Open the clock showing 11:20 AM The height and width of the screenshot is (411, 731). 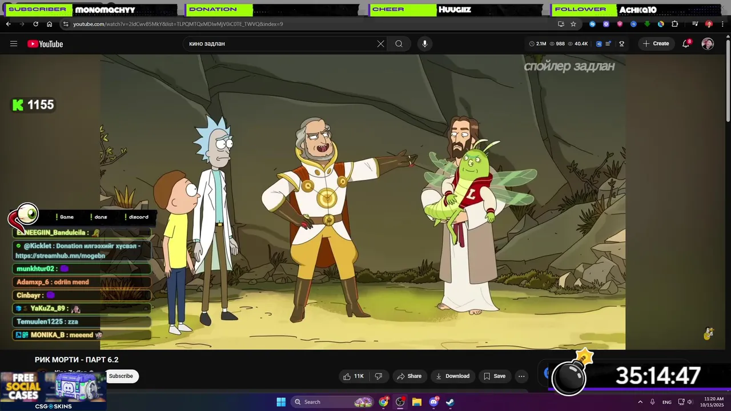click(x=713, y=402)
